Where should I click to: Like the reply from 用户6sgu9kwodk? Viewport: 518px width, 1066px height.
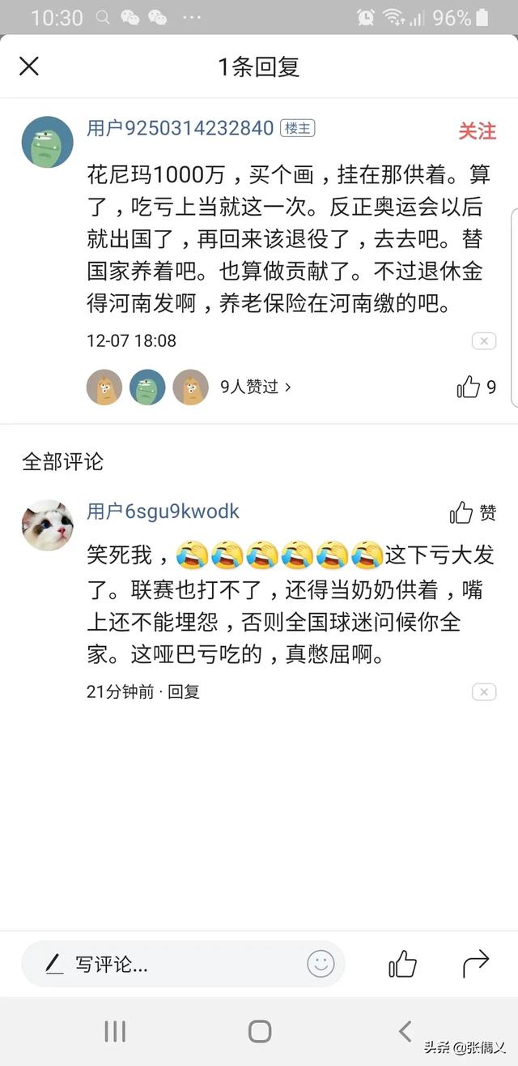coord(473,512)
